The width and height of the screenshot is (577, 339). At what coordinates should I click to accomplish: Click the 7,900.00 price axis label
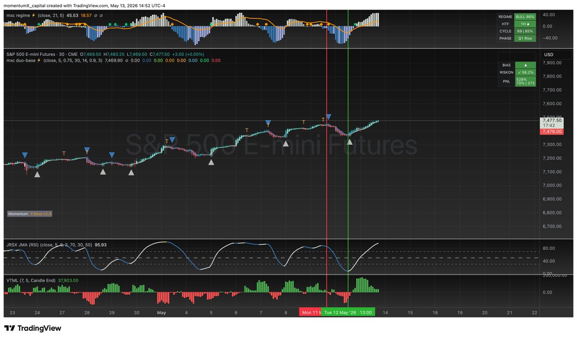pyautogui.click(x=551, y=62)
